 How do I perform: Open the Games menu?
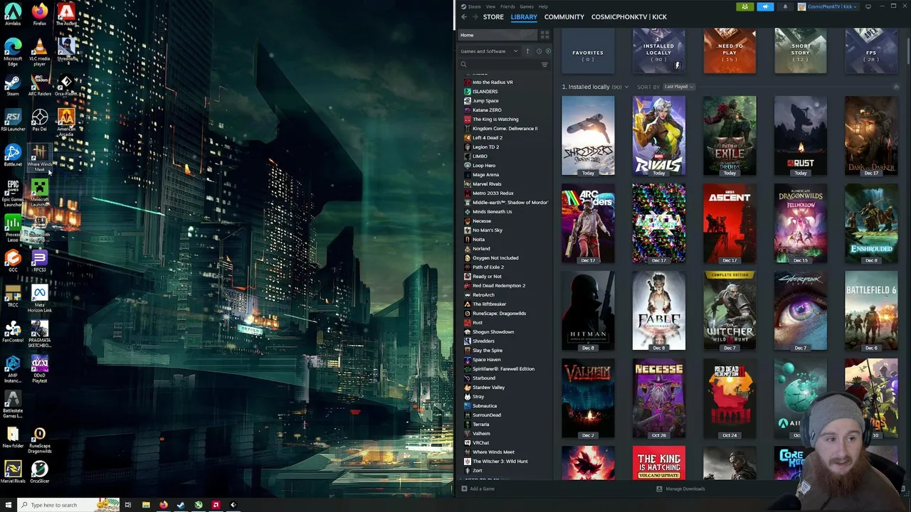coord(527,6)
